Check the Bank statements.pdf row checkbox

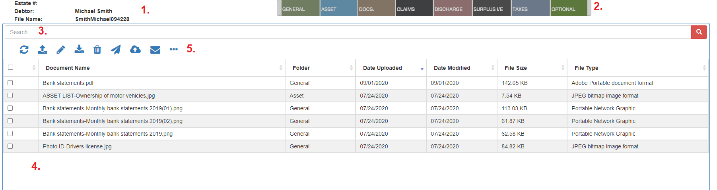pyautogui.click(x=10, y=83)
